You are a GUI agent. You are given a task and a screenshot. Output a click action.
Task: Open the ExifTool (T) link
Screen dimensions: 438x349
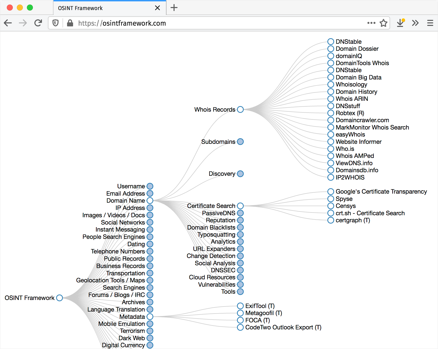[x=260, y=306]
